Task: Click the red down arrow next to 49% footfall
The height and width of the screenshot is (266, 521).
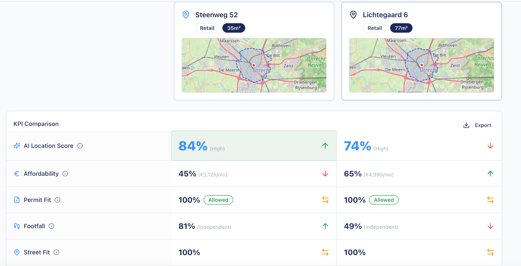Action: [490, 226]
